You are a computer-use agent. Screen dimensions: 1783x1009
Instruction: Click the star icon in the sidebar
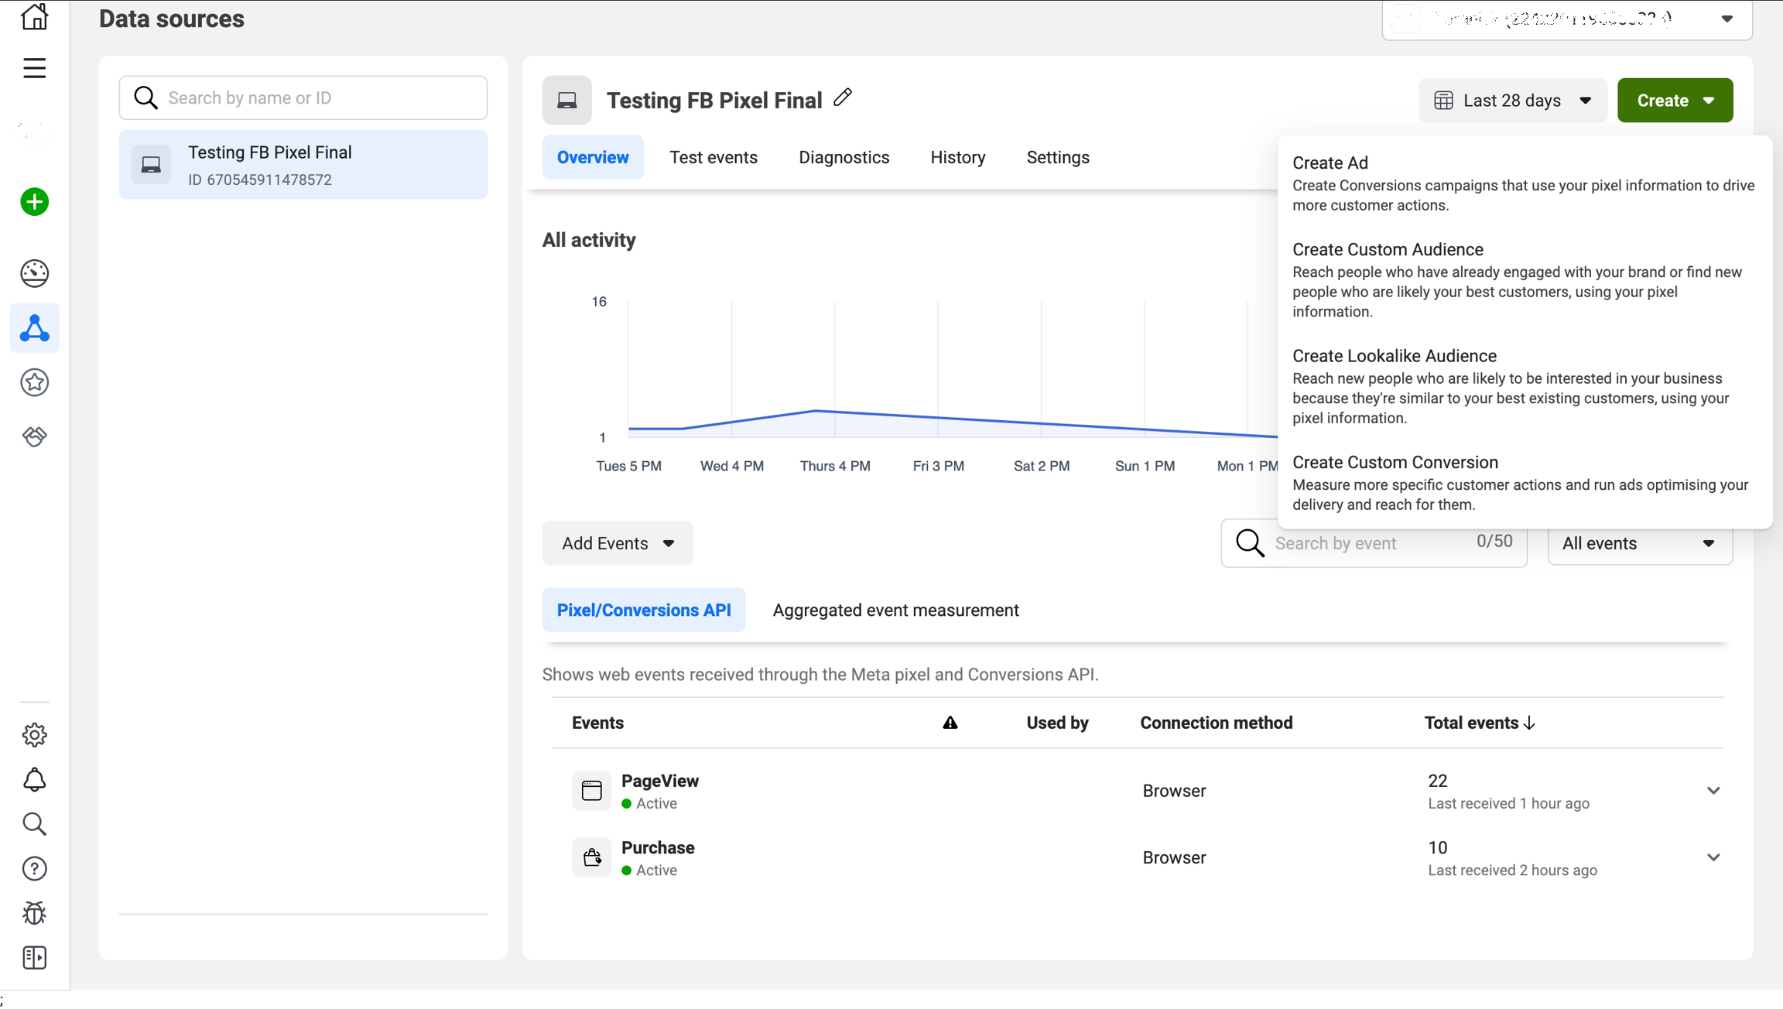(34, 382)
